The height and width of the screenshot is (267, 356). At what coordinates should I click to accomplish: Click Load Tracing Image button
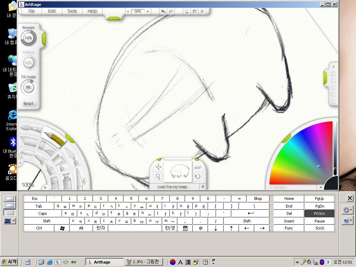click(x=174, y=187)
